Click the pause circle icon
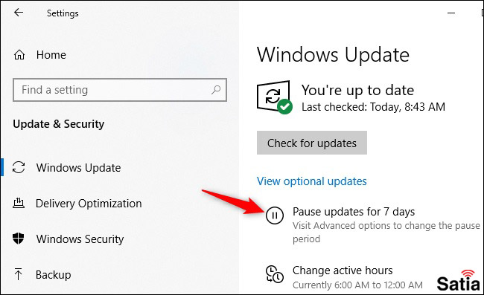Image resolution: width=484 pixels, height=295 pixels. (x=275, y=215)
